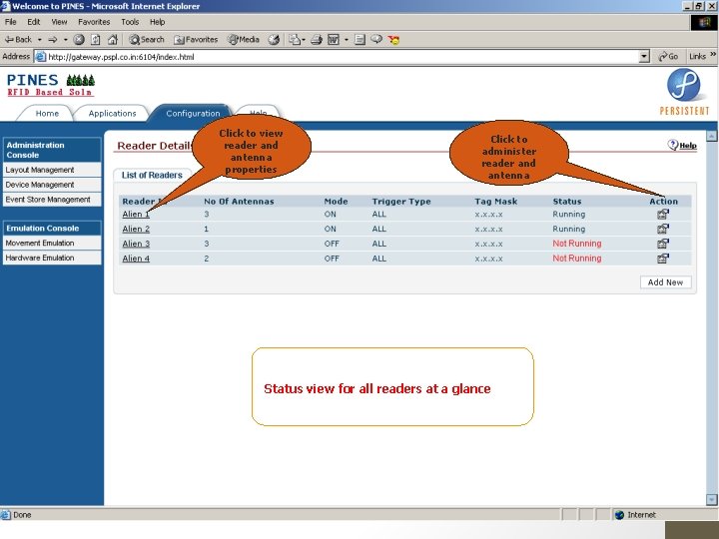Open the File menu
The image size is (719, 539).
point(11,22)
